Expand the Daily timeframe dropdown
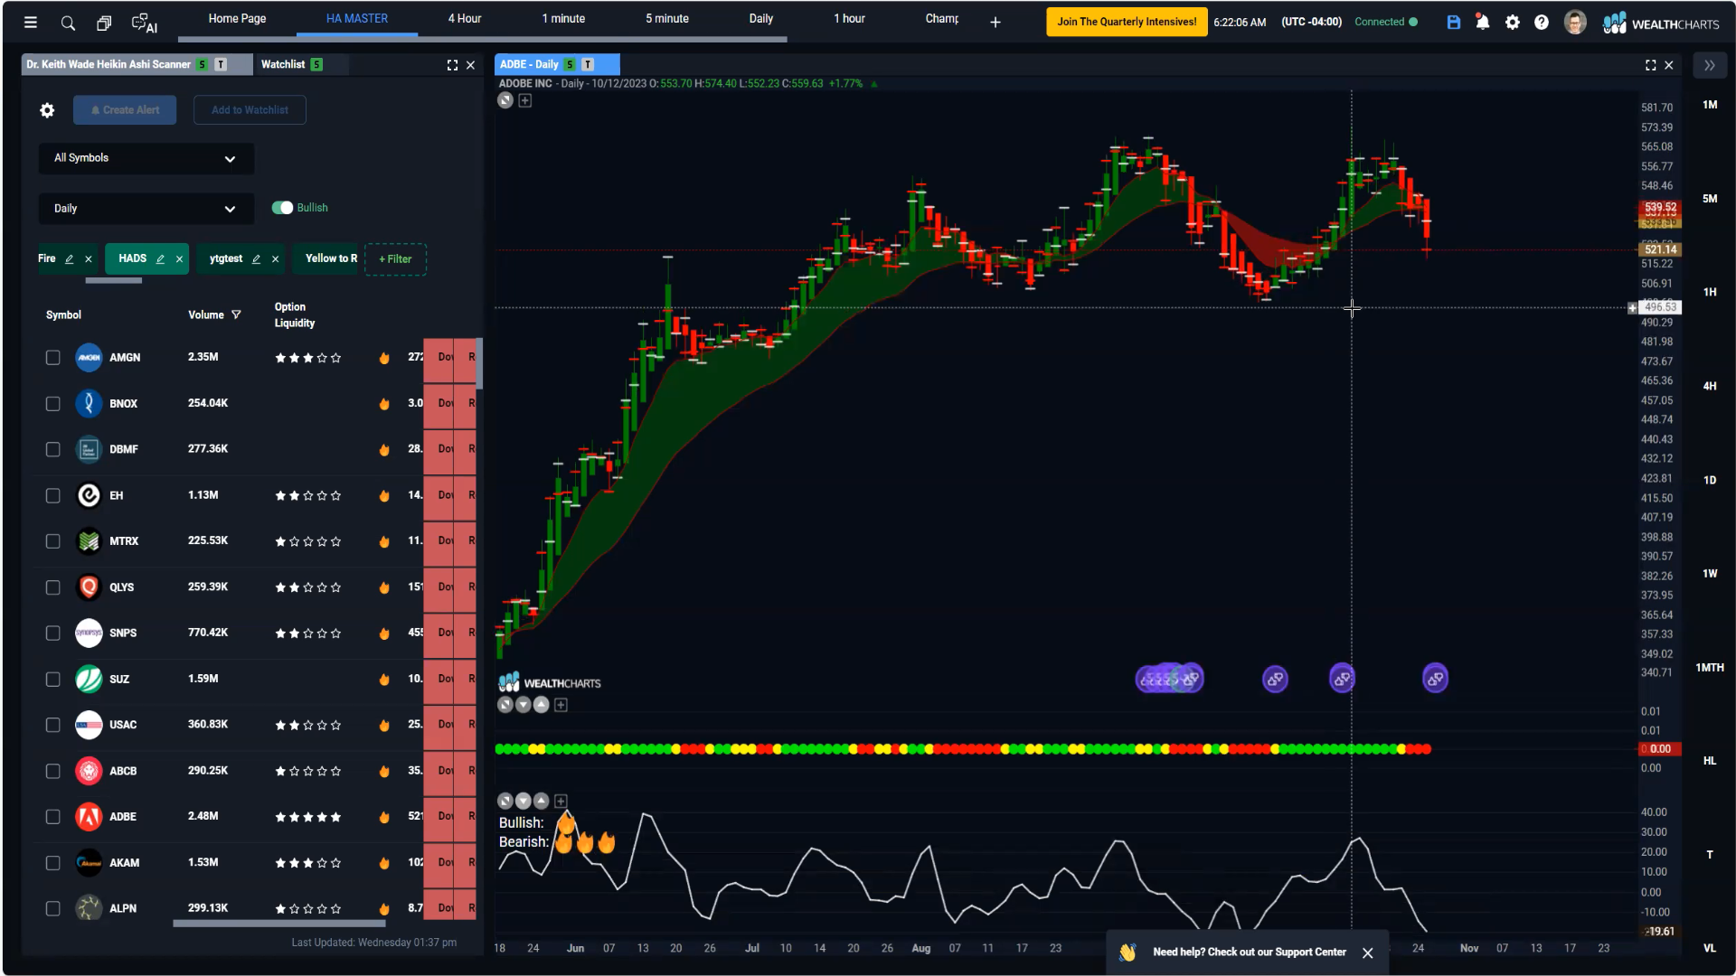Screen dimensions: 1736x976 click(146, 209)
